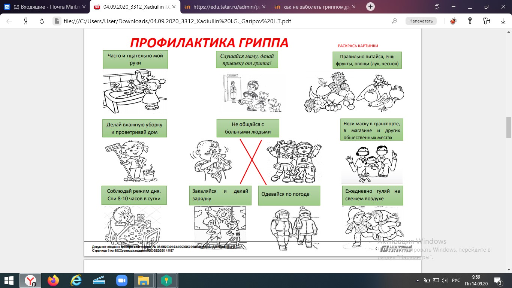The height and width of the screenshot is (288, 512).
Task: Switch to the edu.tatar.ru admin tab
Action: click(x=224, y=7)
